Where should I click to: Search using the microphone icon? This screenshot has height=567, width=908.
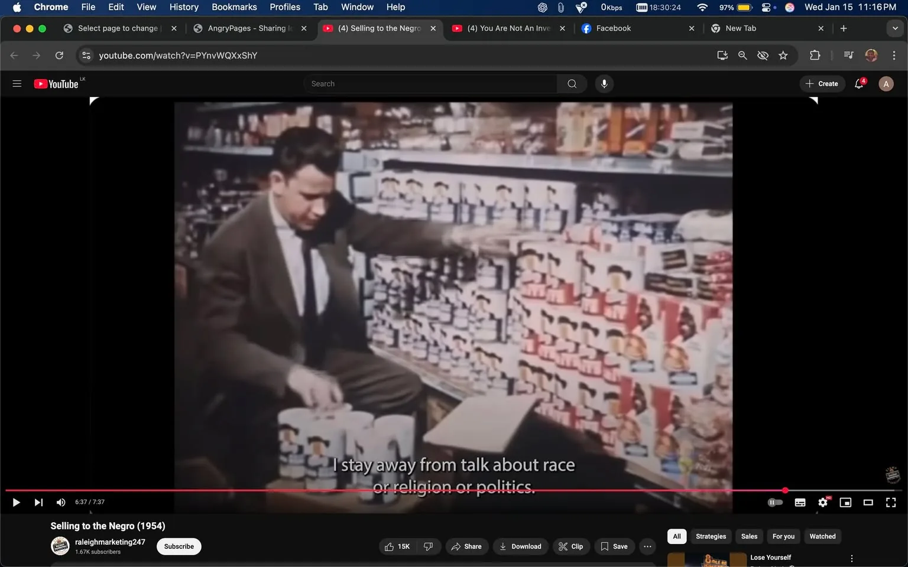pos(604,83)
